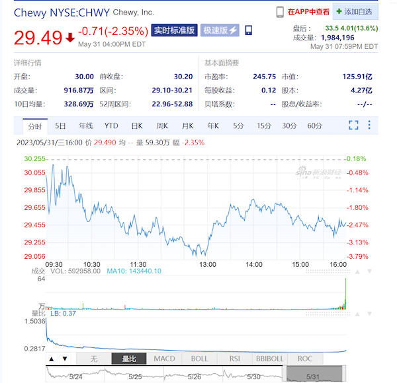The height and width of the screenshot is (383, 397).
Task: Click the drag grip dots above 量比 chart
Action: click(x=328, y=314)
